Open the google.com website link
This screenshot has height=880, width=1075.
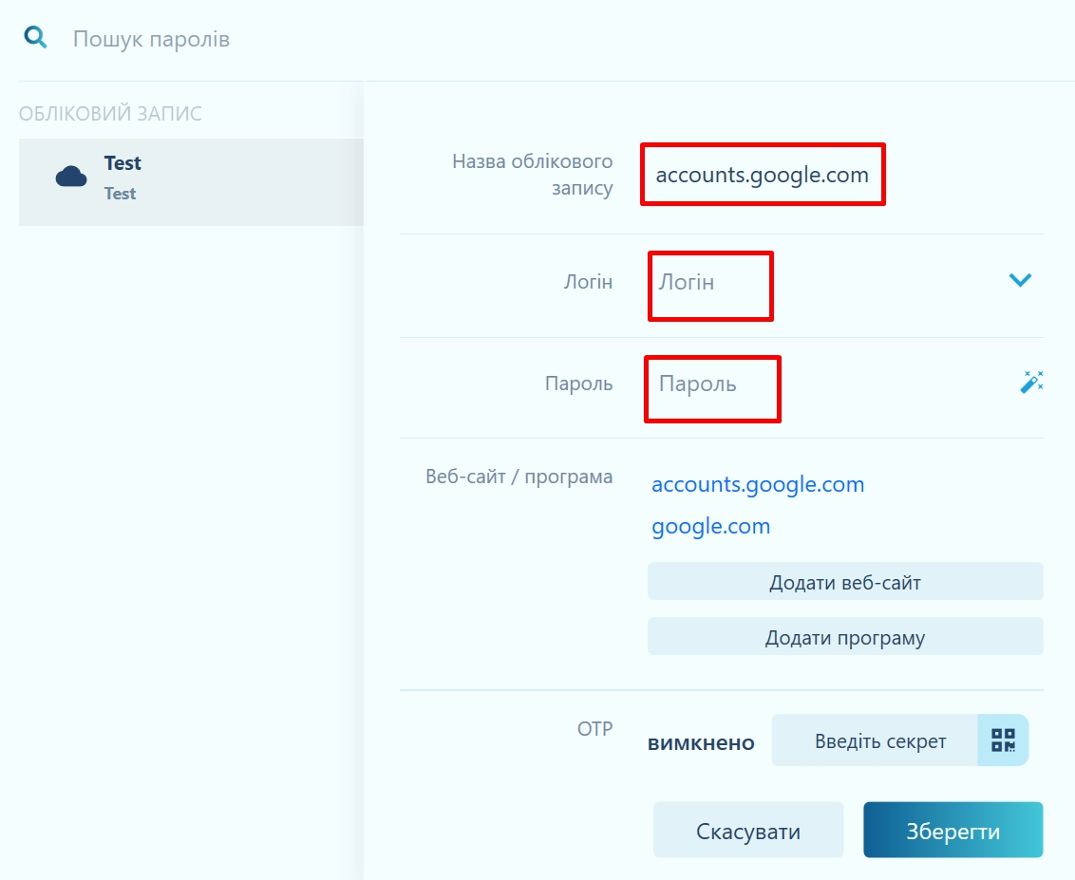(710, 526)
